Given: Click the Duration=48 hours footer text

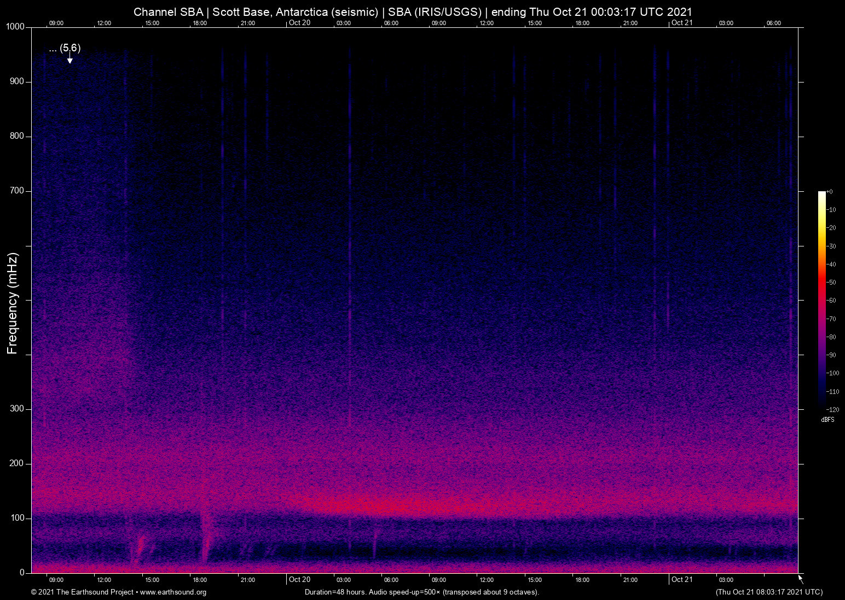Looking at the screenshot, I should [x=335, y=592].
